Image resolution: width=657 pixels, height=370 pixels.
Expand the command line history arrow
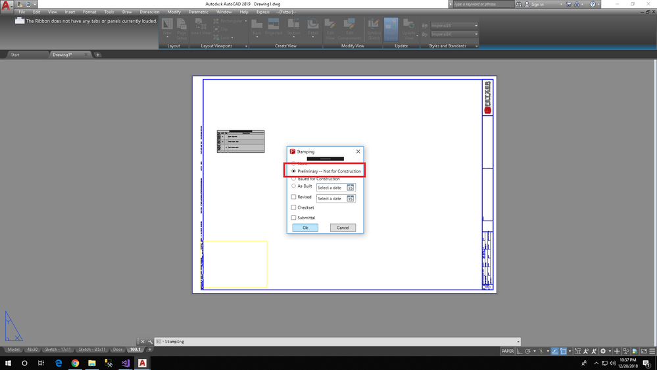coord(518,342)
